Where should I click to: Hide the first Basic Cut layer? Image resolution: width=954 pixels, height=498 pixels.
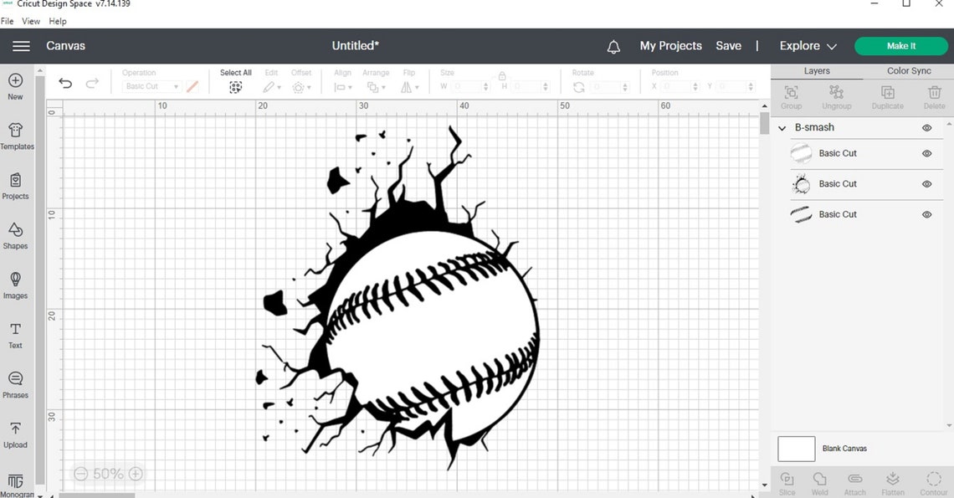point(926,153)
